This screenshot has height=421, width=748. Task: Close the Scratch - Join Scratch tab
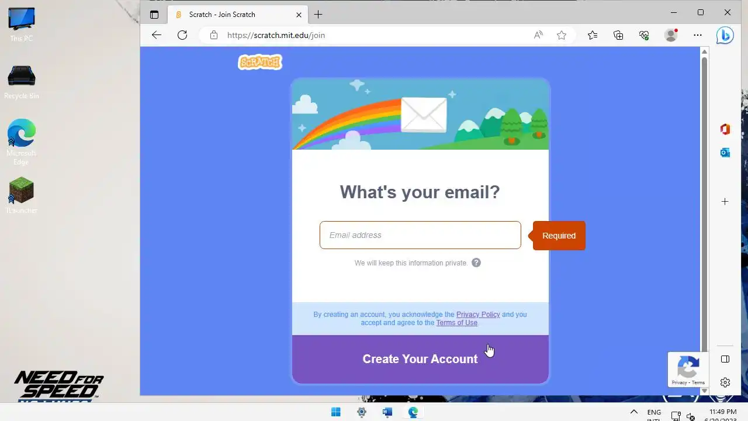click(x=299, y=15)
